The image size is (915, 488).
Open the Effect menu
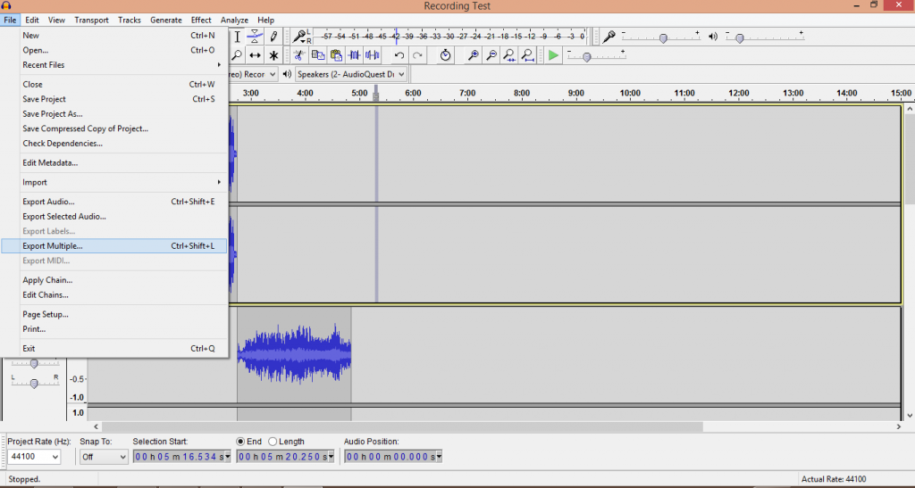201,20
